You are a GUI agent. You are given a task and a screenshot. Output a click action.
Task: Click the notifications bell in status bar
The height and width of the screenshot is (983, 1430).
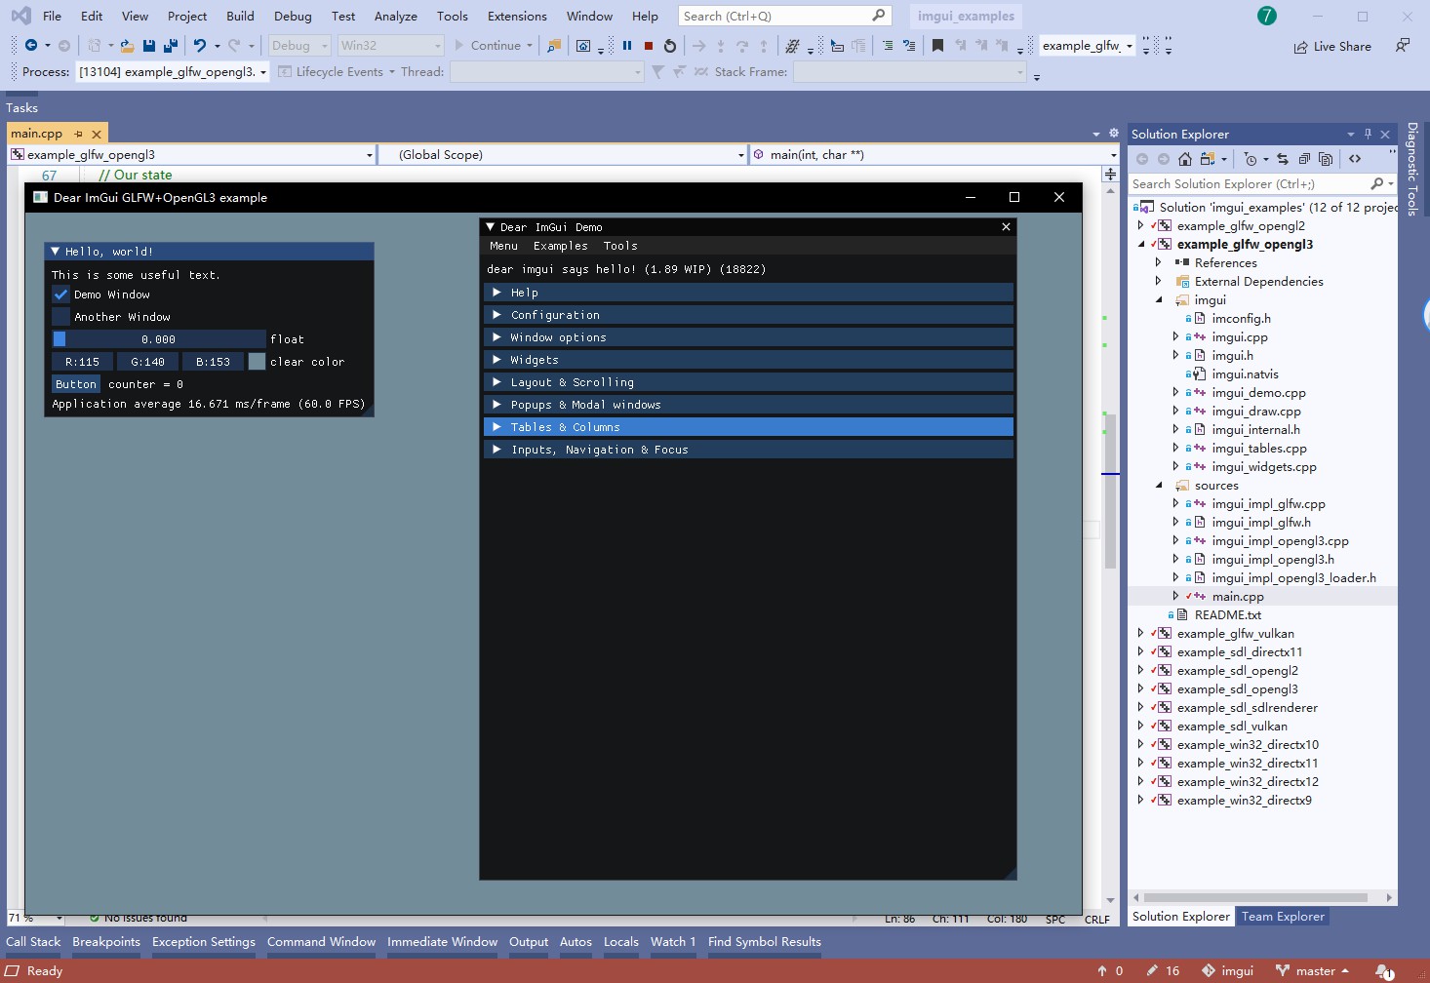click(1384, 971)
